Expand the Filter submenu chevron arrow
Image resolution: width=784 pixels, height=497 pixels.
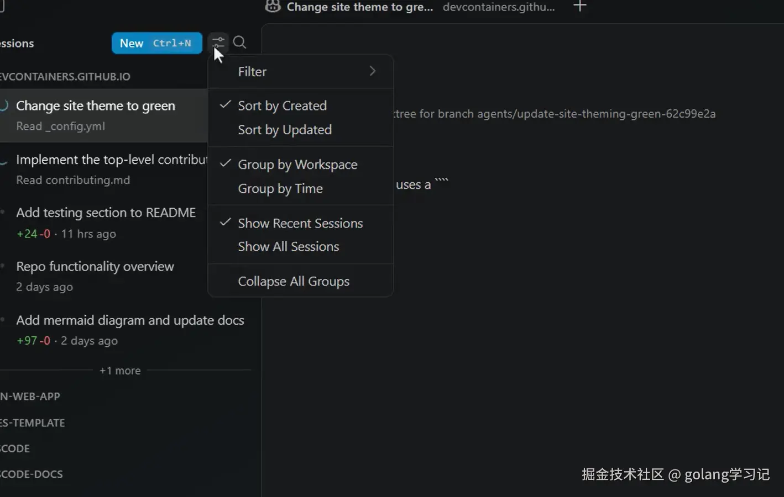click(373, 71)
